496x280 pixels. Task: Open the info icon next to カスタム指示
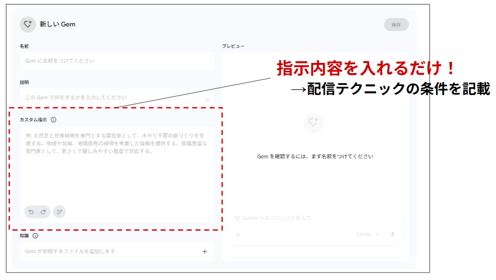coord(54,120)
